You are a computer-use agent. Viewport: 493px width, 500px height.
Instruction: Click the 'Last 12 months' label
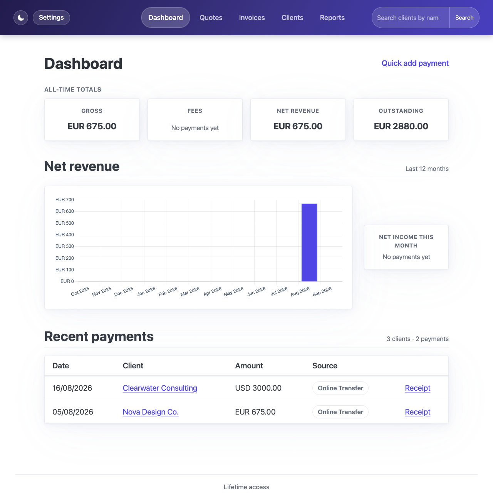point(427,169)
